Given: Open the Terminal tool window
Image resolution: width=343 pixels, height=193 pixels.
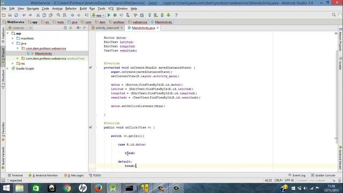Looking at the screenshot, I should point(16,175).
